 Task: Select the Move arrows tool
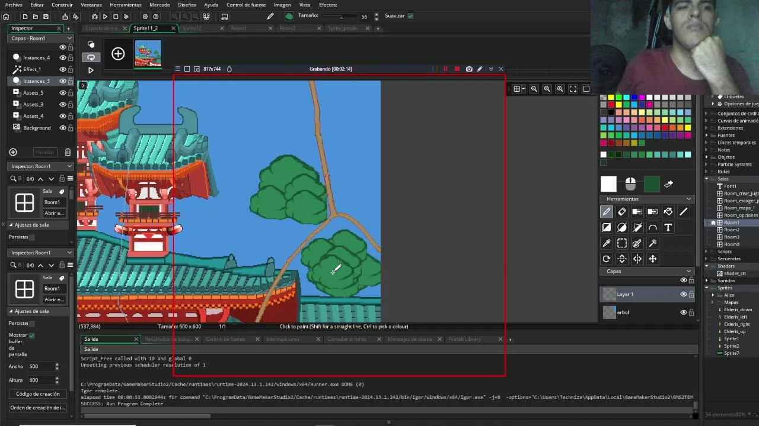click(x=653, y=259)
